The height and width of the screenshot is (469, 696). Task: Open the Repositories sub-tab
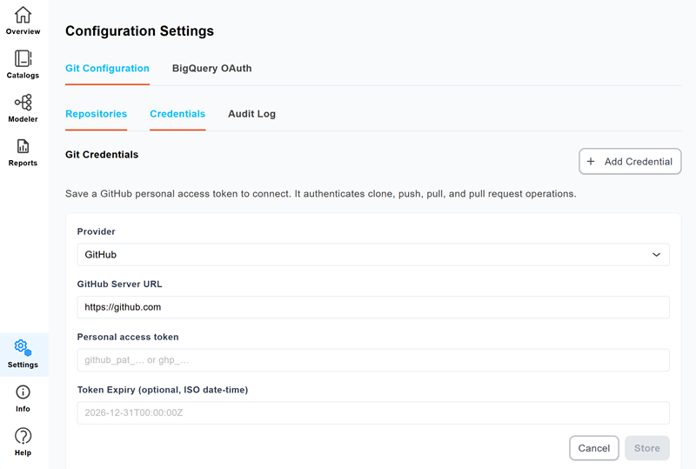coord(97,114)
